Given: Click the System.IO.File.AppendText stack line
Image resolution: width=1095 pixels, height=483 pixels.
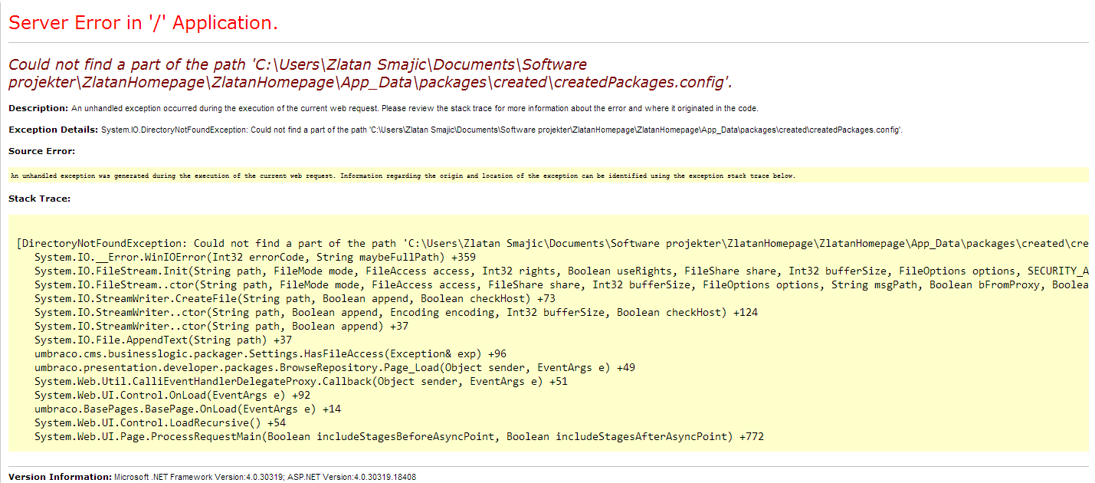Looking at the screenshot, I should [x=162, y=340].
